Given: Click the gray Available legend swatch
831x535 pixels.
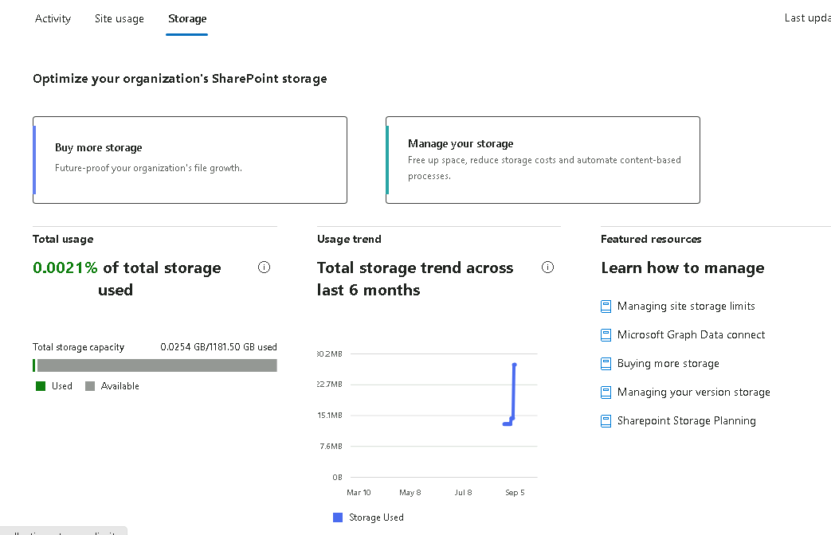Looking at the screenshot, I should 90,386.
